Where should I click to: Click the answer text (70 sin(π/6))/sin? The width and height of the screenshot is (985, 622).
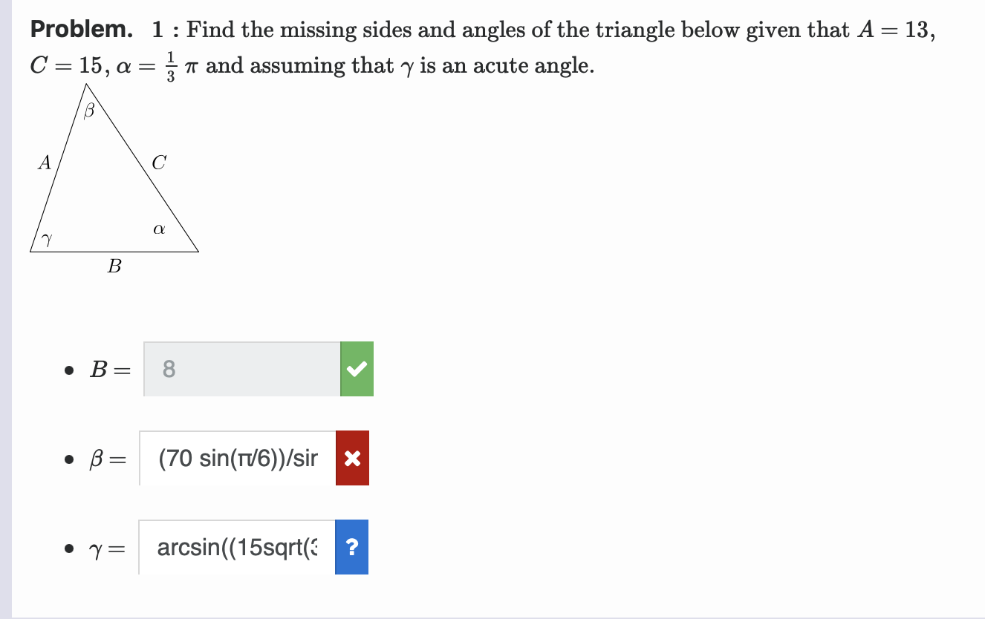coord(238,458)
